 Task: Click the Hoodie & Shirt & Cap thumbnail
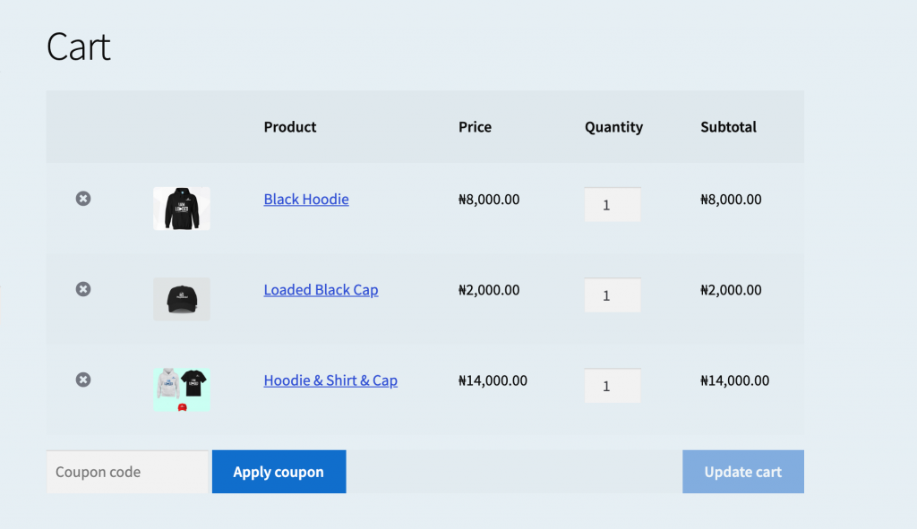[x=182, y=388]
